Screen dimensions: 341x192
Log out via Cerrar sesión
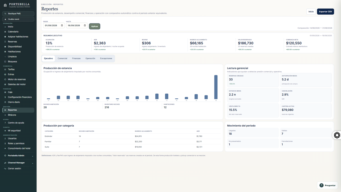[x=18, y=169]
